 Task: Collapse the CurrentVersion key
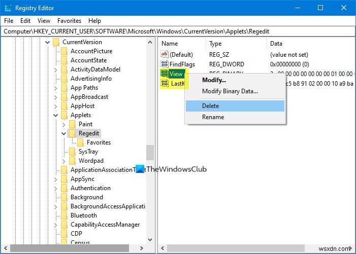[x=47, y=42]
